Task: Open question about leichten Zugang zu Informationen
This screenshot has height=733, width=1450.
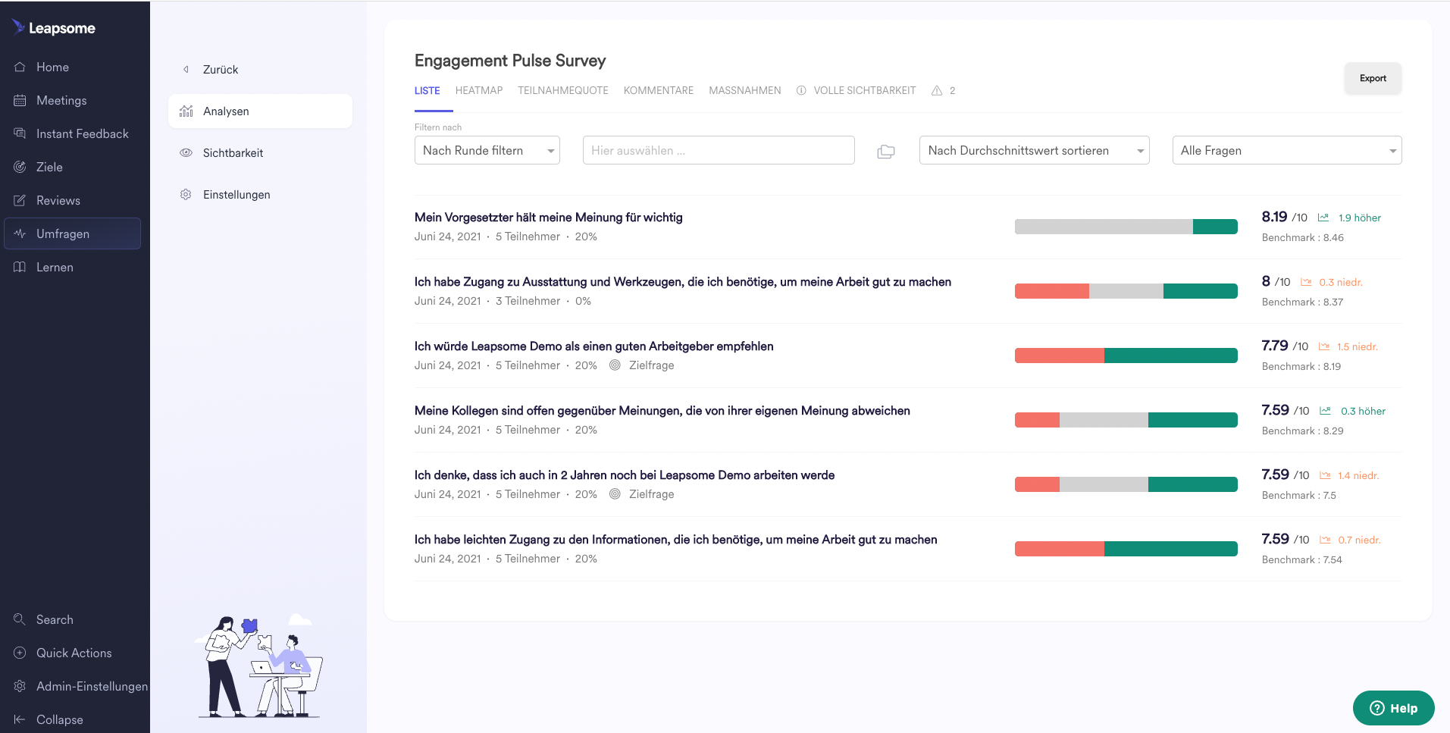Action: pyautogui.click(x=675, y=539)
